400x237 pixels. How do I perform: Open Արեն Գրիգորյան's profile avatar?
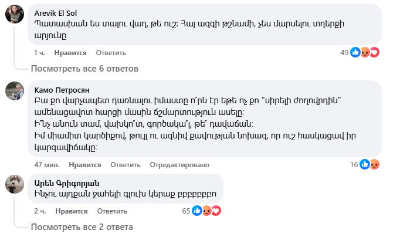click(14, 184)
